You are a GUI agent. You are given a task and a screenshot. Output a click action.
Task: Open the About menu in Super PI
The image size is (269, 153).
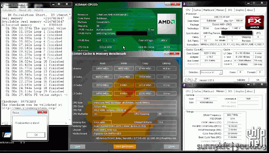click(25, 10)
